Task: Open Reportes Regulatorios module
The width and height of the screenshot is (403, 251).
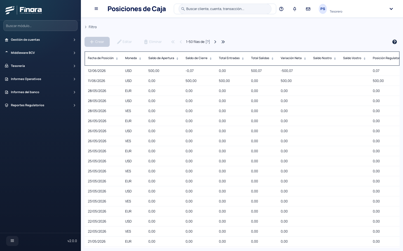Action: coord(40,105)
